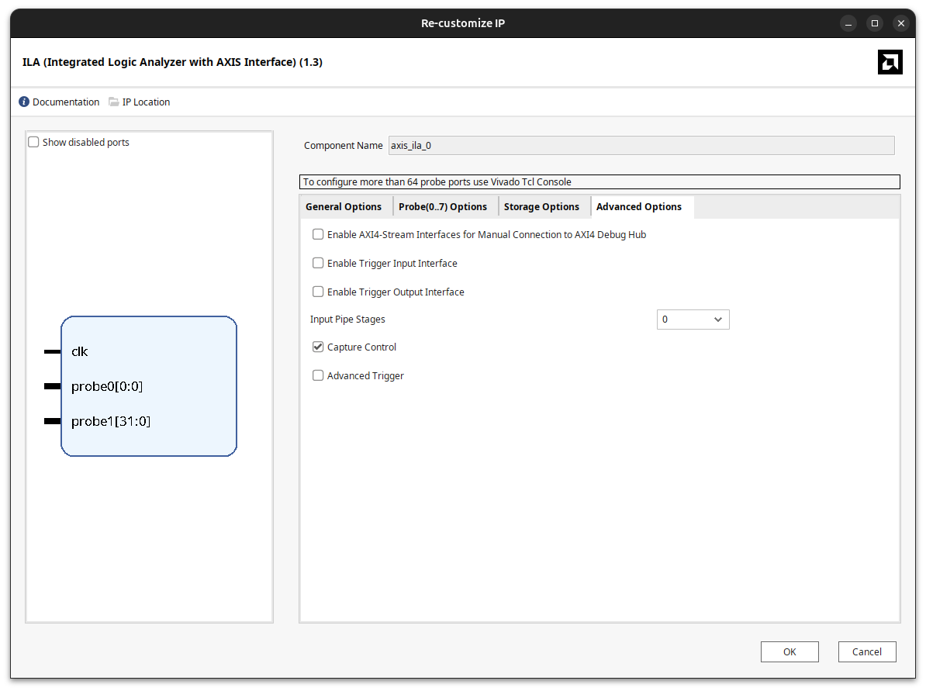
Task: Click the AMD logo icon
Action: (890, 62)
